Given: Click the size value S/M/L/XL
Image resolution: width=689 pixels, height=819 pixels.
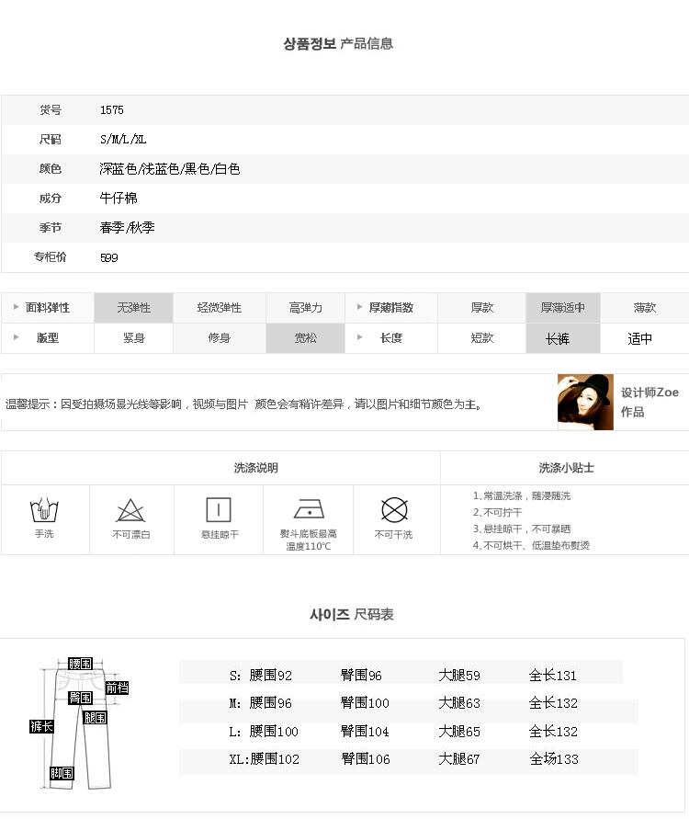Looking at the screenshot, I should tap(123, 139).
